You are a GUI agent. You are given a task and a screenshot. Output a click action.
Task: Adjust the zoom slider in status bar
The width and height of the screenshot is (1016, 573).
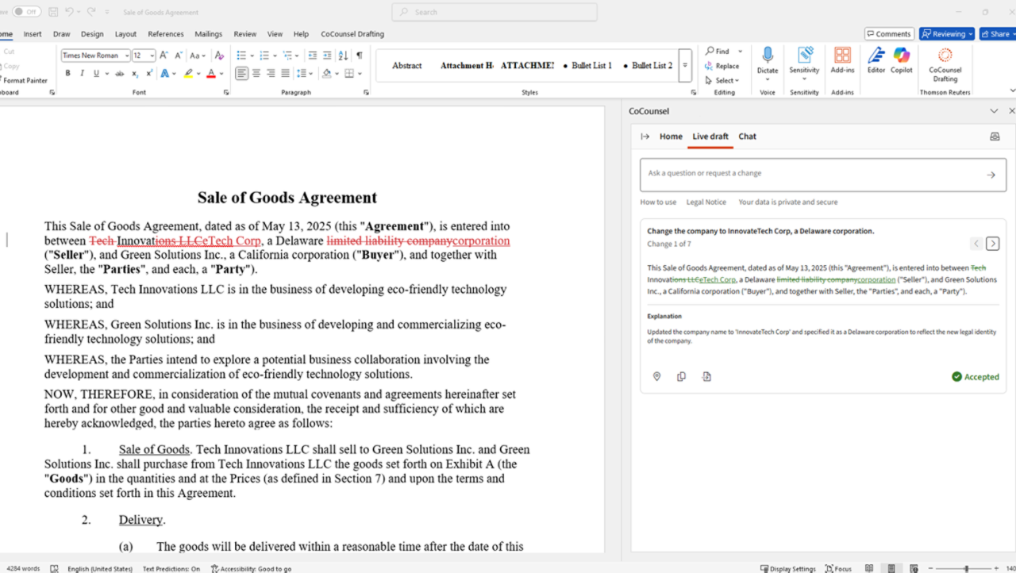pos(966,568)
